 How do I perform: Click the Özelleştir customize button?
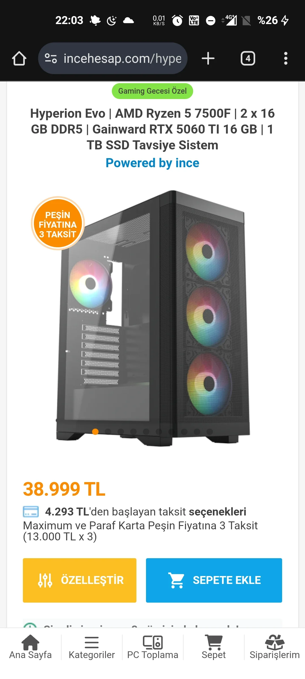(x=80, y=580)
